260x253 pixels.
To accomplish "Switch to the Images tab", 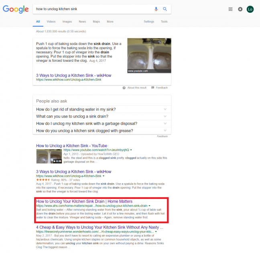I will pos(67,22).
